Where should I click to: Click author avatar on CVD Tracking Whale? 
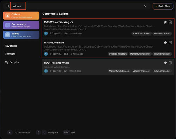[x=46, y=71]
